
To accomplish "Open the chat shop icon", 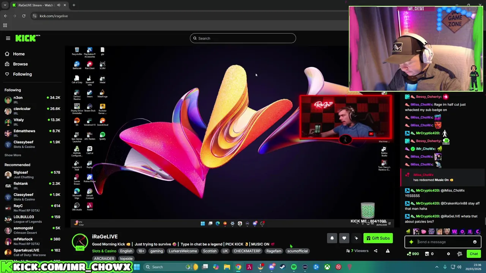I will [x=427, y=254].
